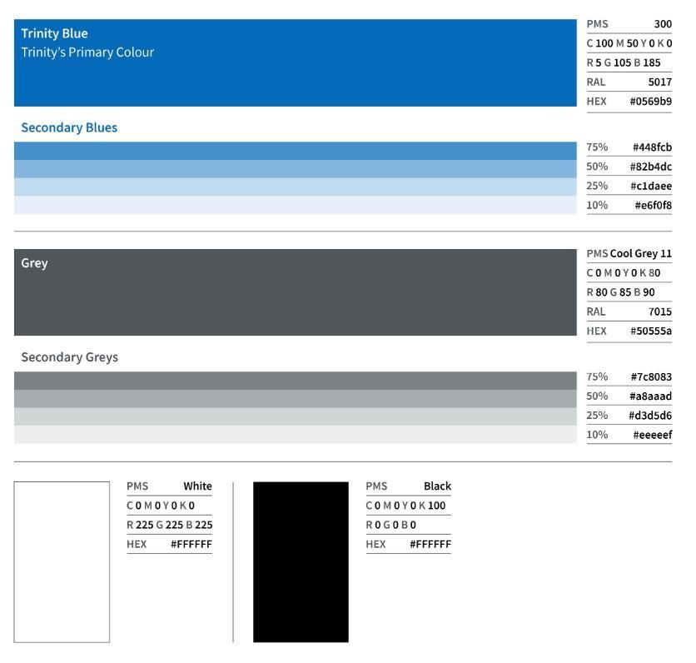Choose the 25% secondary blue band
Viewport: 696px width, 663px height.
(296, 187)
